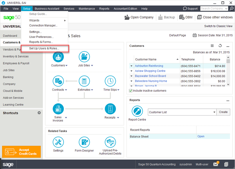The height and width of the screenshot is (169, 235).
Task: Click the Create report button
Action: (223, 112)
